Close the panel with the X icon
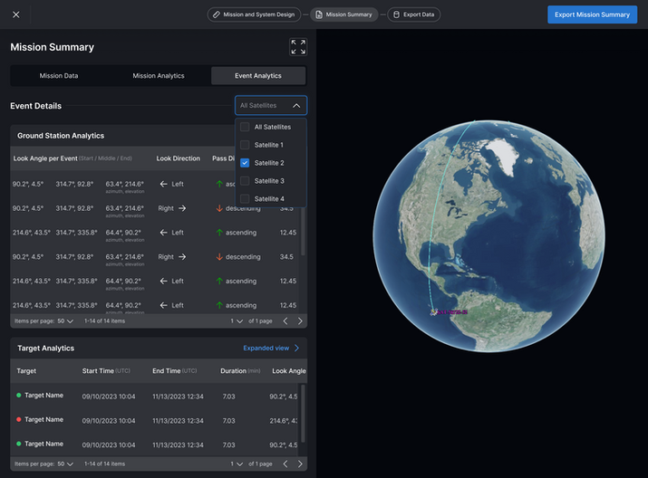This screenshot has width=648, height=478. pyautogui.click(x=16, y=14)
